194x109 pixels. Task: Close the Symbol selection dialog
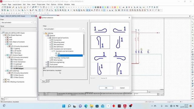pos(129,18)
